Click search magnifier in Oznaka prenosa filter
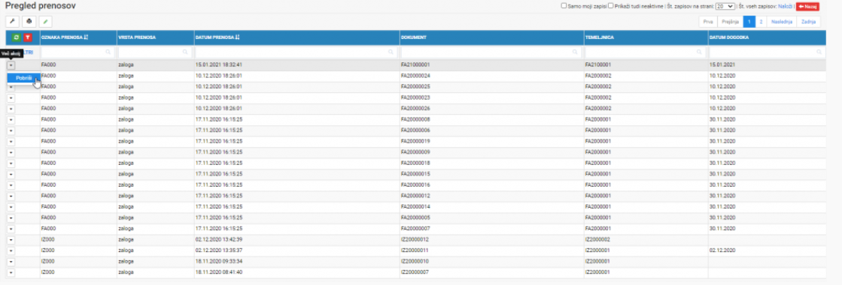The height and width of the screenshot is (285, 842). coord(108,52)
